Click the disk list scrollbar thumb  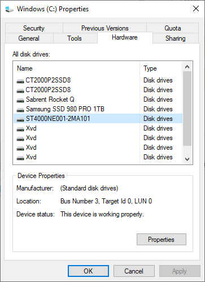pyautogui.click(x=187, y=109)
